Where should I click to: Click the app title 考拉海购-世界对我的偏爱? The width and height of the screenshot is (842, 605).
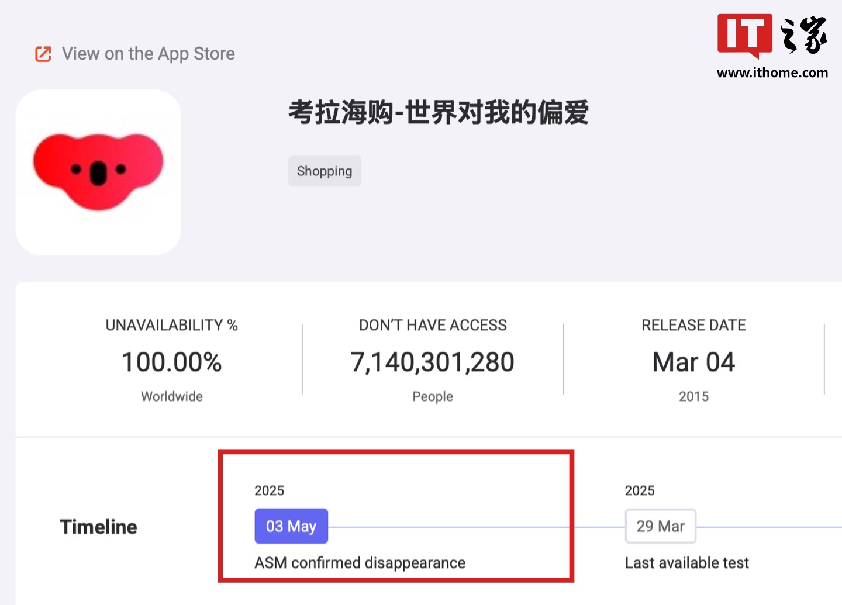(439, 112)
